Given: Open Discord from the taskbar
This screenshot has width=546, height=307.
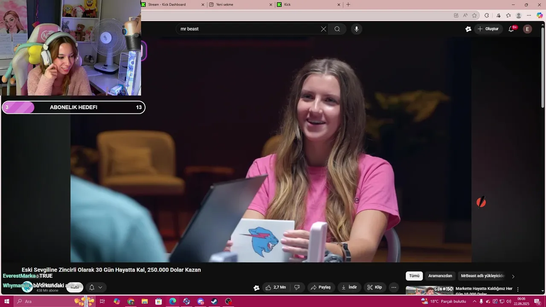Looking at the screenshot, I should click(x=200, y=301).
